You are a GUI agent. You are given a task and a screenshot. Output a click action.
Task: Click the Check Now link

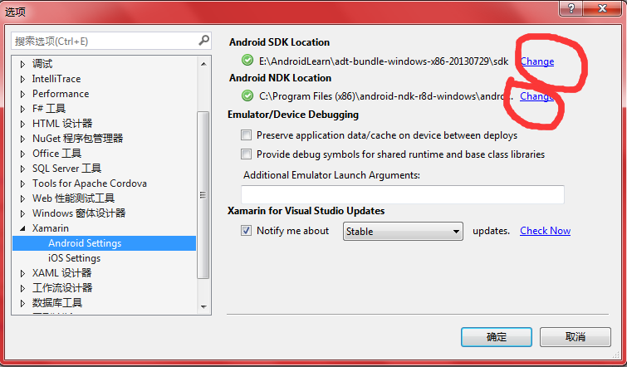coord(545,231)
